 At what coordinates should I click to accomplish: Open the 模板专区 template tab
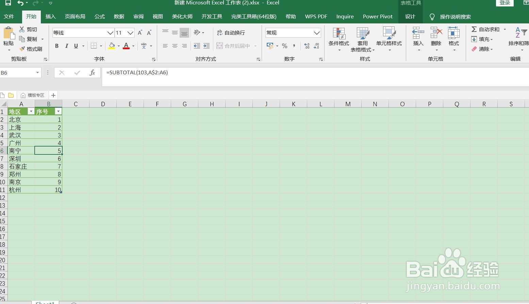click(x=33, y=95)
